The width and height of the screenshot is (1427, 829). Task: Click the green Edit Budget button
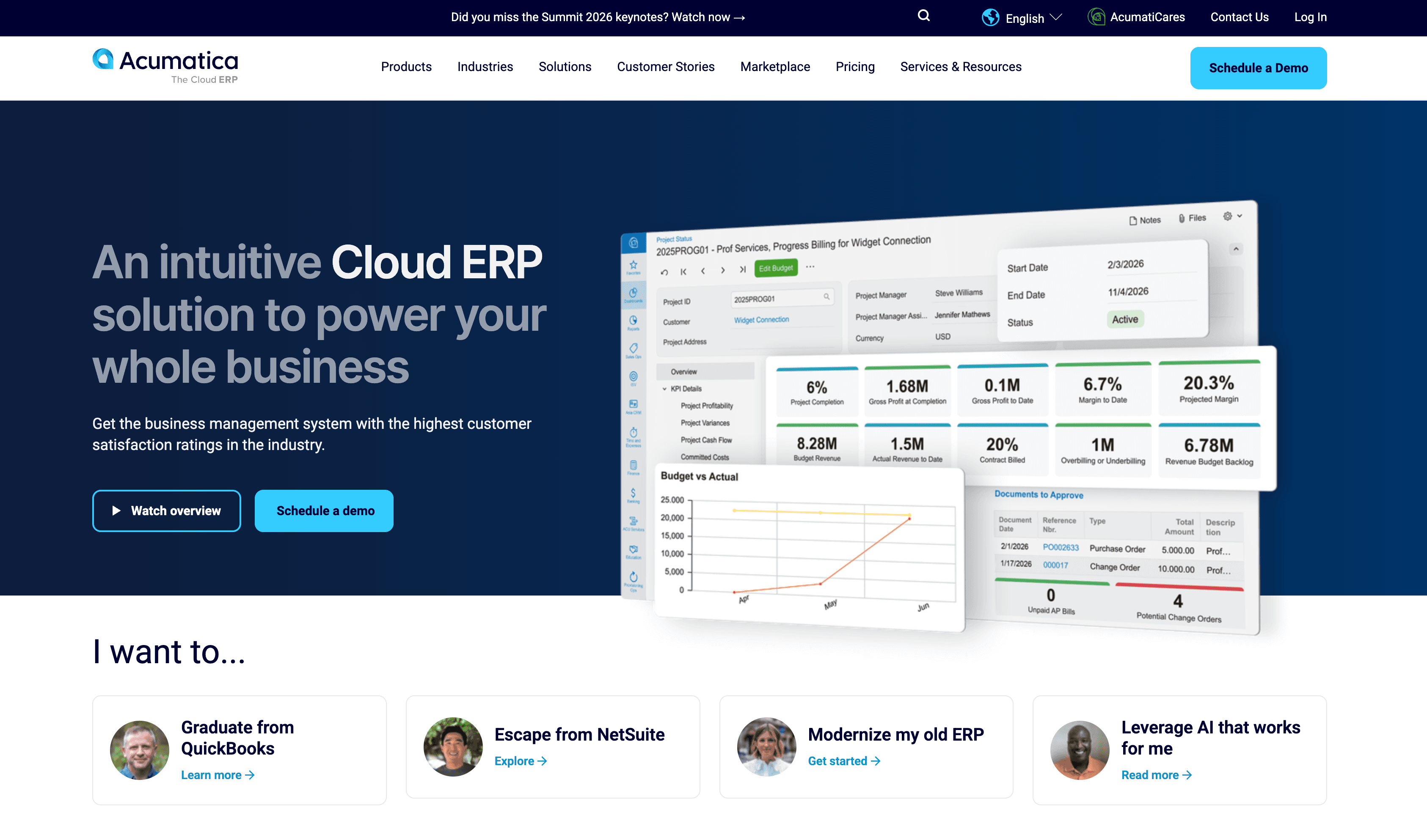click(775, 268)
